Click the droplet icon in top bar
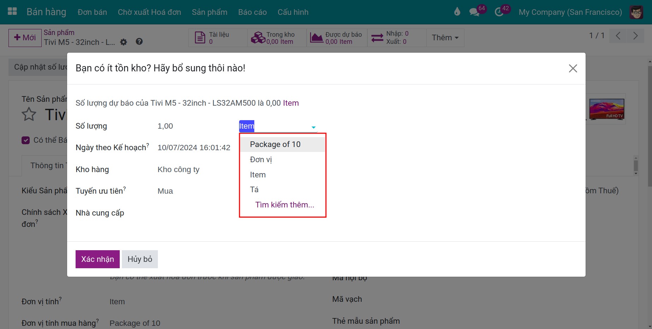The height and width of the screenshot is (329, 652). click(457, 12)
